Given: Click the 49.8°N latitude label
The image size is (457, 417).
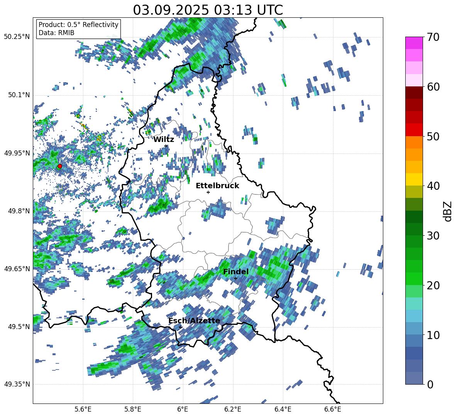Looking at the screenshot, I should point(19,211).
